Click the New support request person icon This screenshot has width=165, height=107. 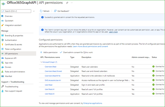pyautogui.click(x=2, y=91)
